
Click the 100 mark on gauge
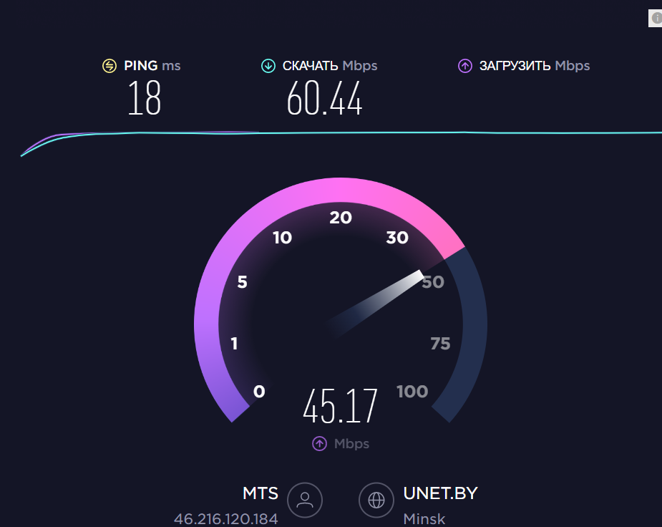click(412, 392)
